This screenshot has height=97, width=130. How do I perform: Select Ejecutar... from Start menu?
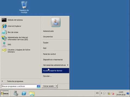[47, 76]
